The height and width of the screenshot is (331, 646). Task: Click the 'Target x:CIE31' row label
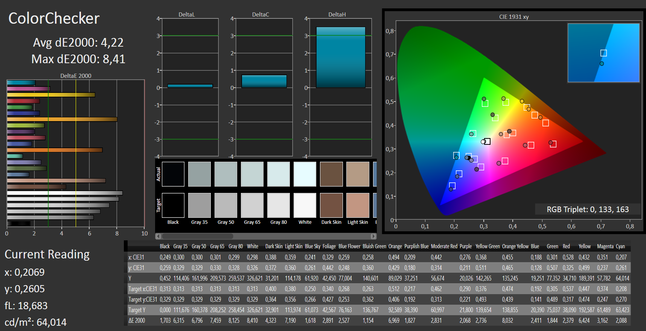(x=143, y=289)
